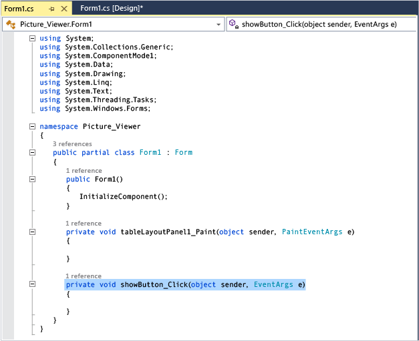Collapse the tableLayoutPanel1_Paint method
Viewport: 419px width, 341px height.
click(32, 232)
